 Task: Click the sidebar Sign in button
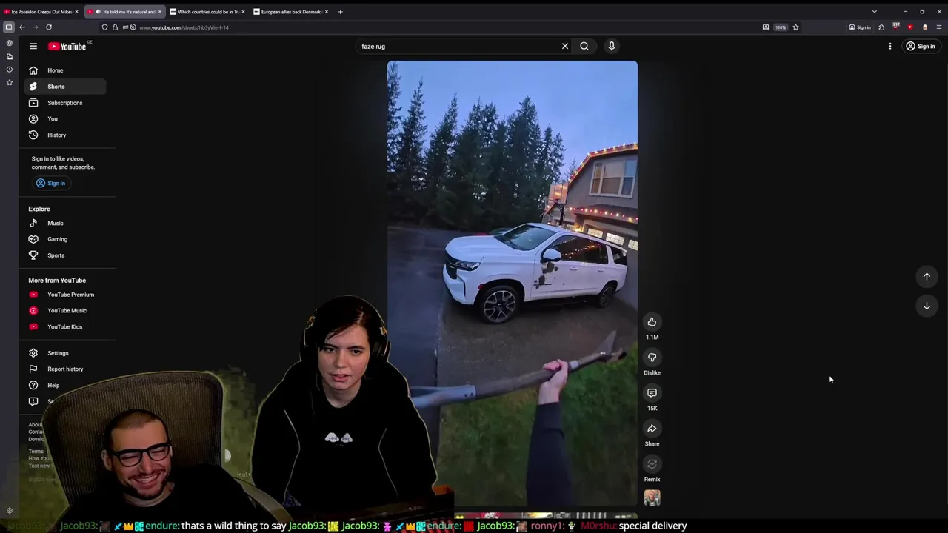[x=51, y=183]
